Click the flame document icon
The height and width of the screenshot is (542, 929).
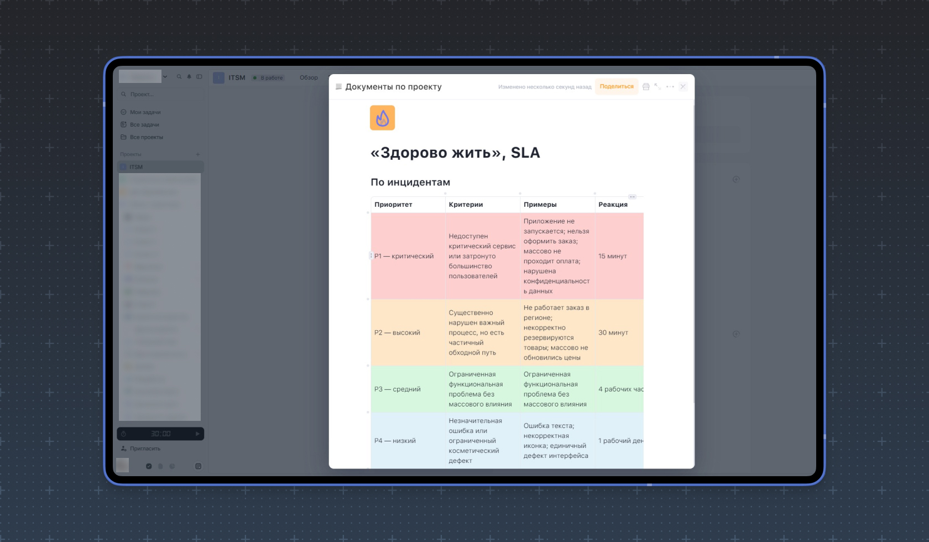click(382, 118)
